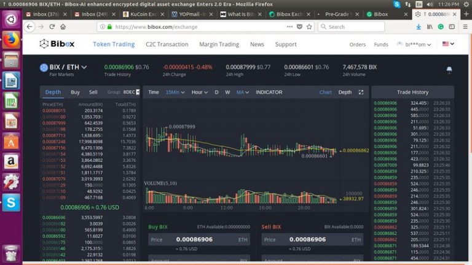Open System Settings in dock
This screenshot has height=265, width=472.
point(11,182)
